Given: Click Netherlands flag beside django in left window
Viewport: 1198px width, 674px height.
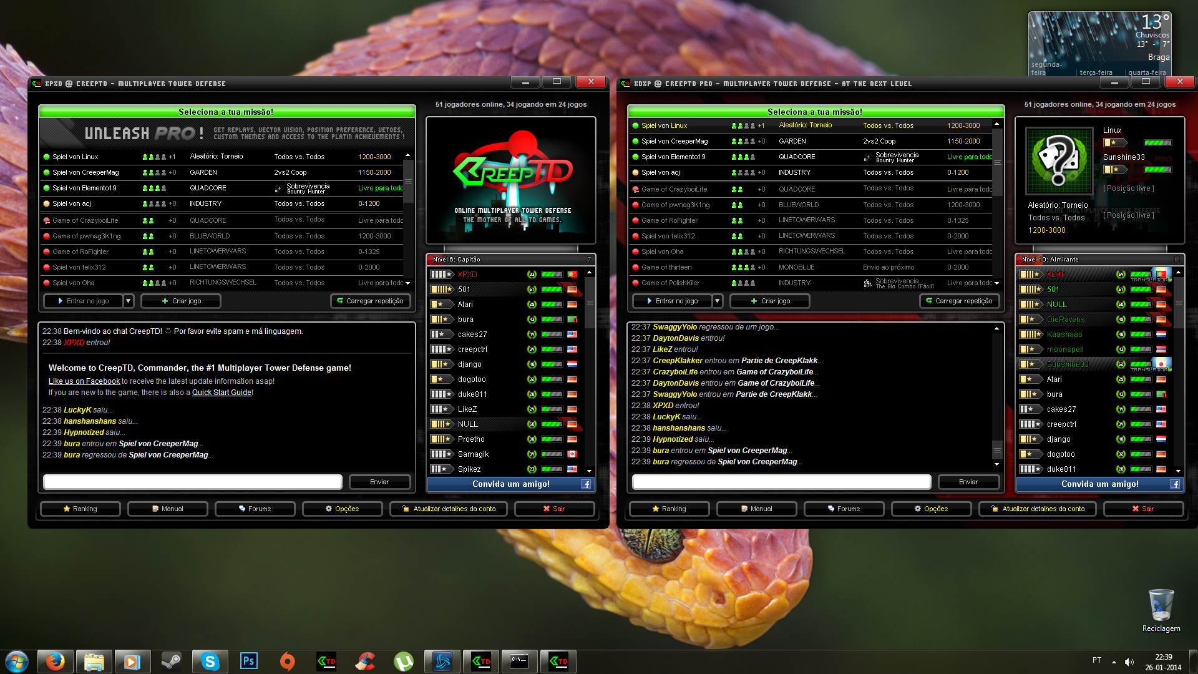Looking at the screenshot, I should 572,364.
